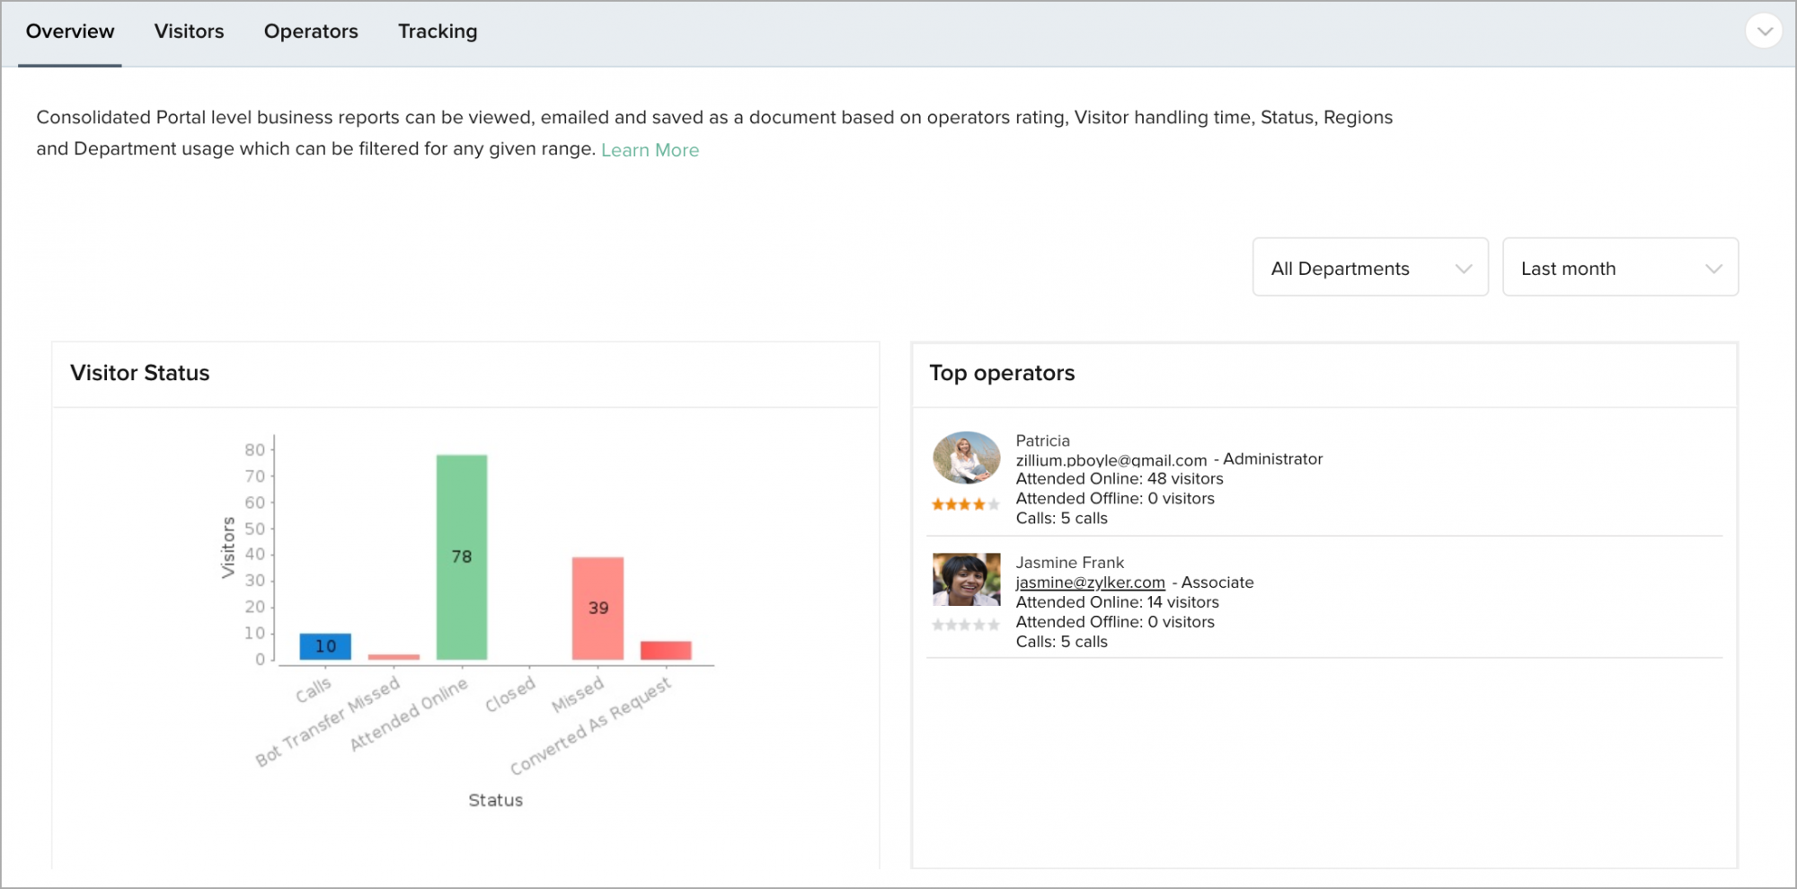Screen dimensions: 1797x889
Task: Switch to the Visitors tab
Action: [189, 31]
